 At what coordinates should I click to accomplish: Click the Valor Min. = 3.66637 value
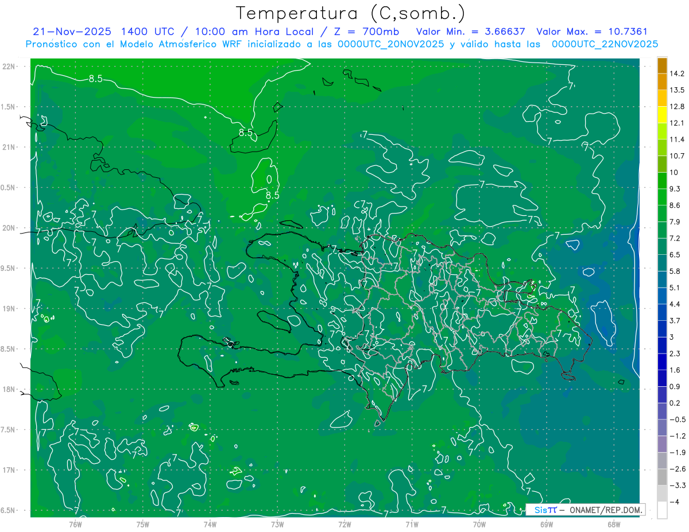coord(471,32)
